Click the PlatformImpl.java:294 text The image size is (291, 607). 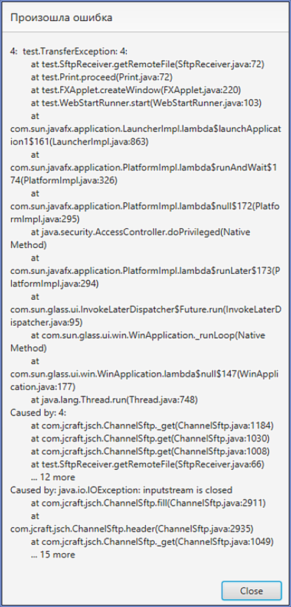pyautogui.click(x=54, y=284)
